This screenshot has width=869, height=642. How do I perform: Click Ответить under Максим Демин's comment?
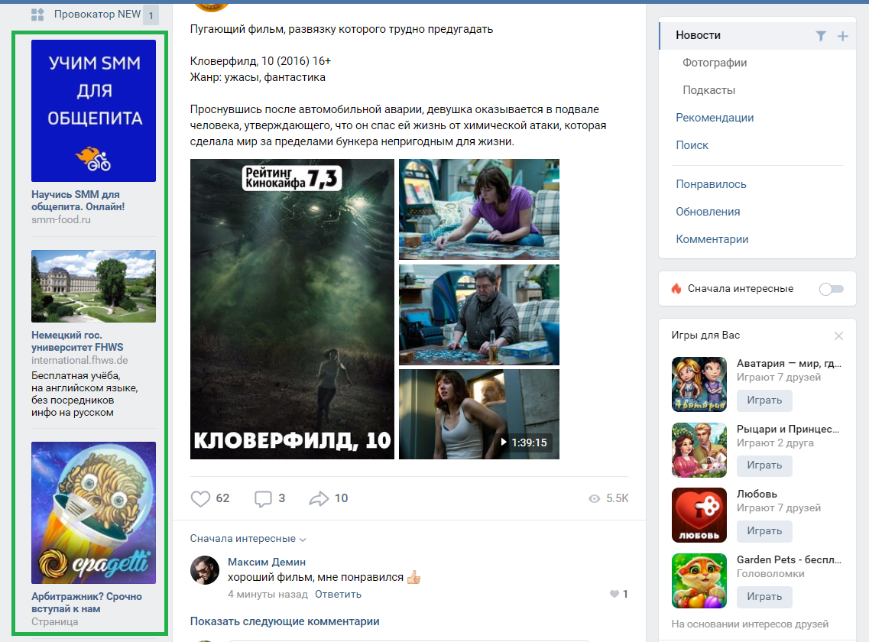[x=338, y=595]
